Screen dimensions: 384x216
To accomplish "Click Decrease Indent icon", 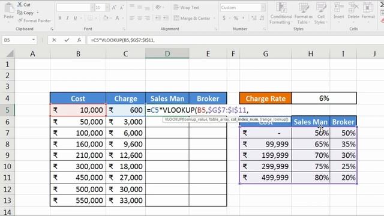I will coord(158,18).
